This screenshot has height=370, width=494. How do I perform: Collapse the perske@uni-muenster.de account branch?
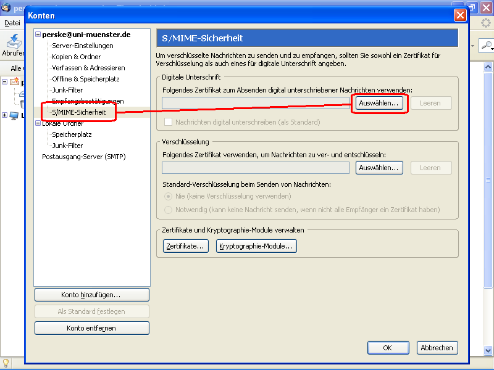[x=37, y=35]
